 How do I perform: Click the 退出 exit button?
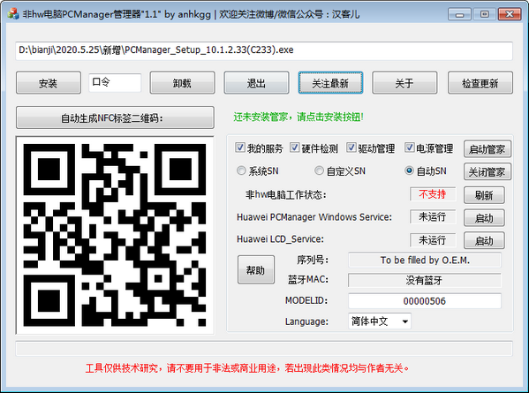tap(256, 83)
